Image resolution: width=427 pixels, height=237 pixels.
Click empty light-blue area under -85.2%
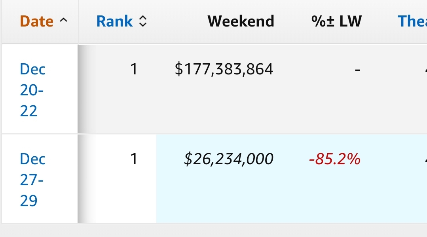pyautogui.click(x=335, y=196)
